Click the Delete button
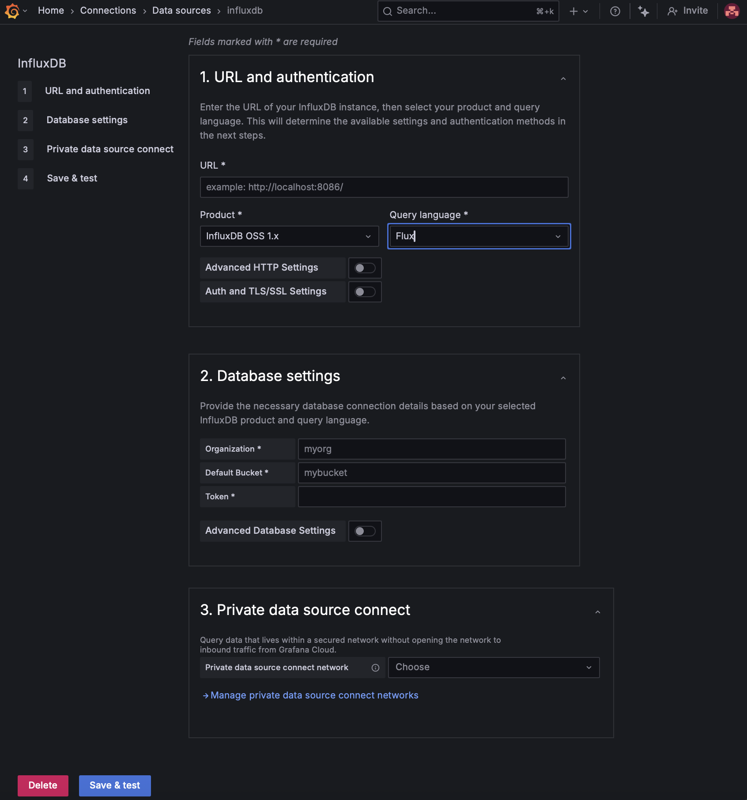Screen dimensions: 747x800 43,785
